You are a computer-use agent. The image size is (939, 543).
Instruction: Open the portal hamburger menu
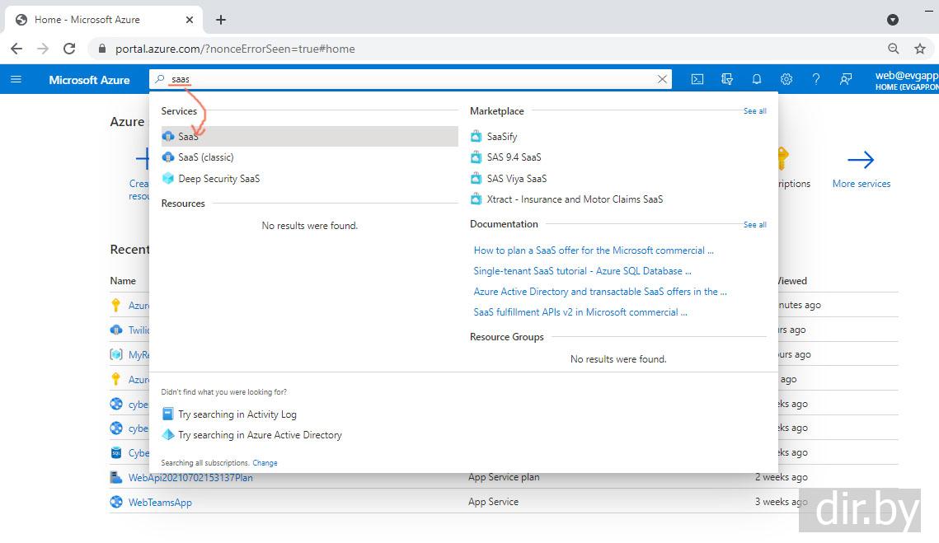16,79
